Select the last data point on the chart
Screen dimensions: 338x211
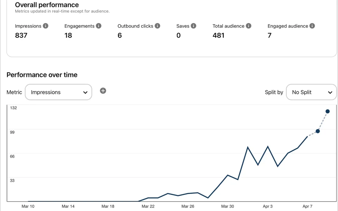pos(327,111)
